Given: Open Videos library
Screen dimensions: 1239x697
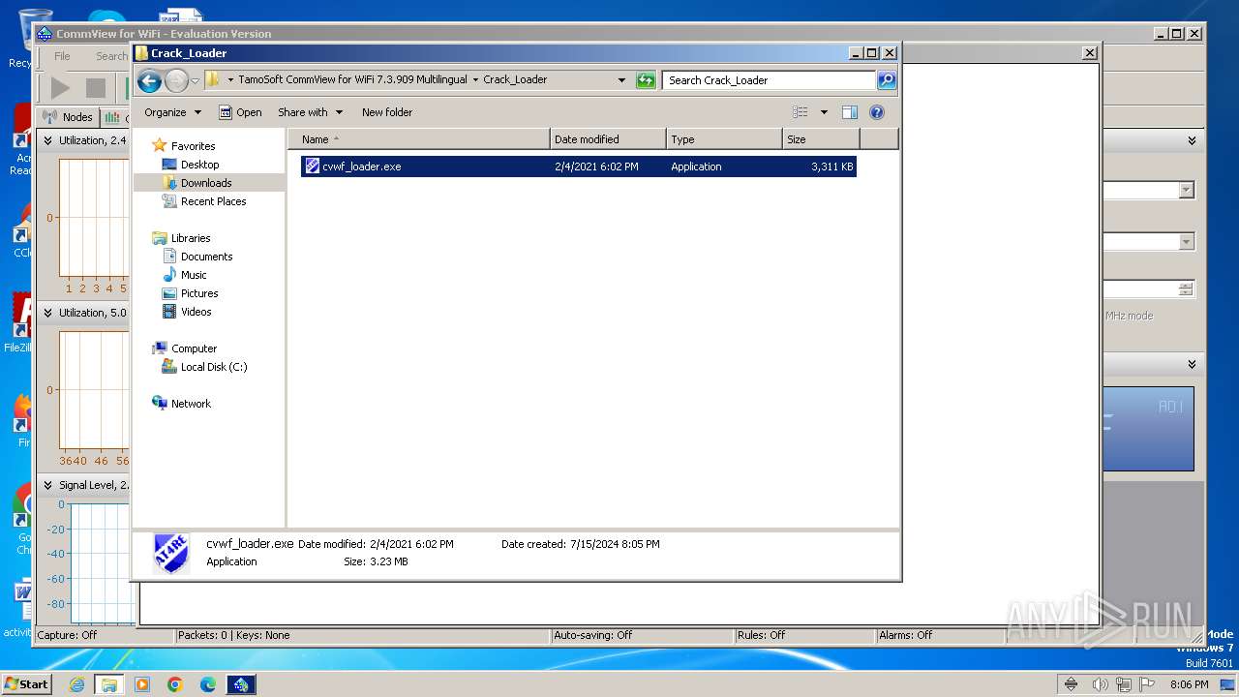Looking at the screenshot, I should [x=196, y=312].
